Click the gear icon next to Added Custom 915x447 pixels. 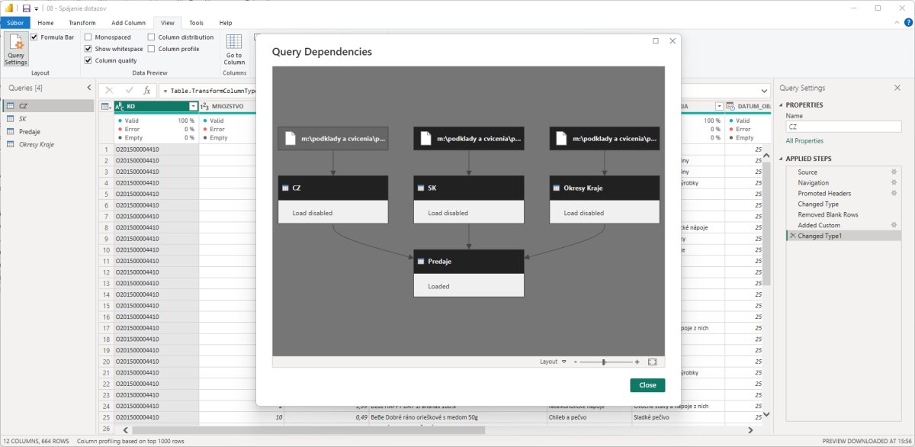pyautogui.click(x=894, y=225)
